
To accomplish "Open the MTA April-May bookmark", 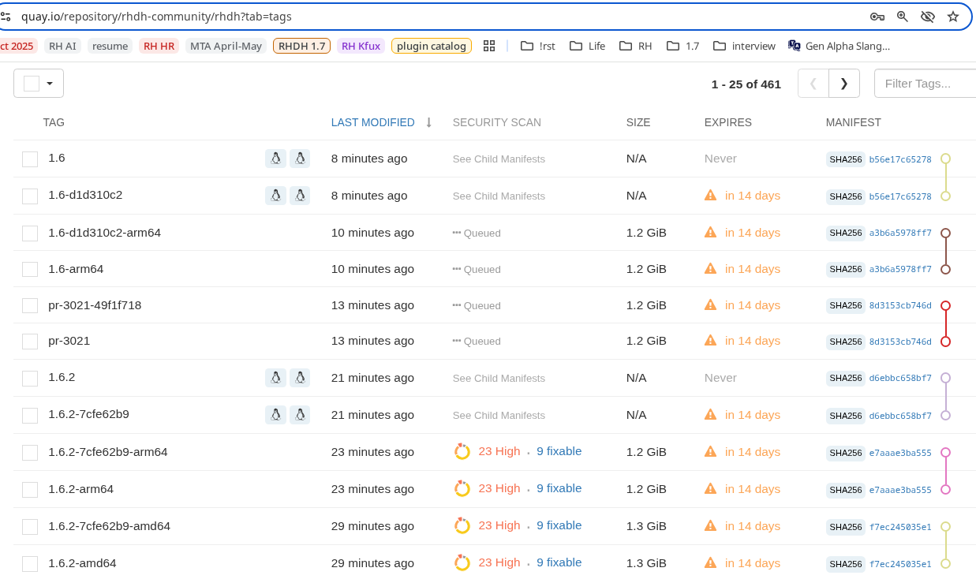I will click(x=226, y=46).
